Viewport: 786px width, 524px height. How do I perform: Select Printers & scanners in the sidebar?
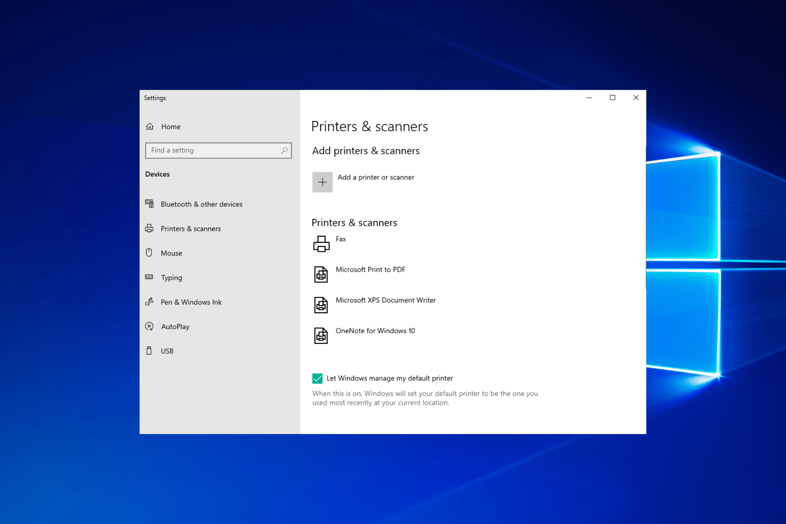[191, 228]
